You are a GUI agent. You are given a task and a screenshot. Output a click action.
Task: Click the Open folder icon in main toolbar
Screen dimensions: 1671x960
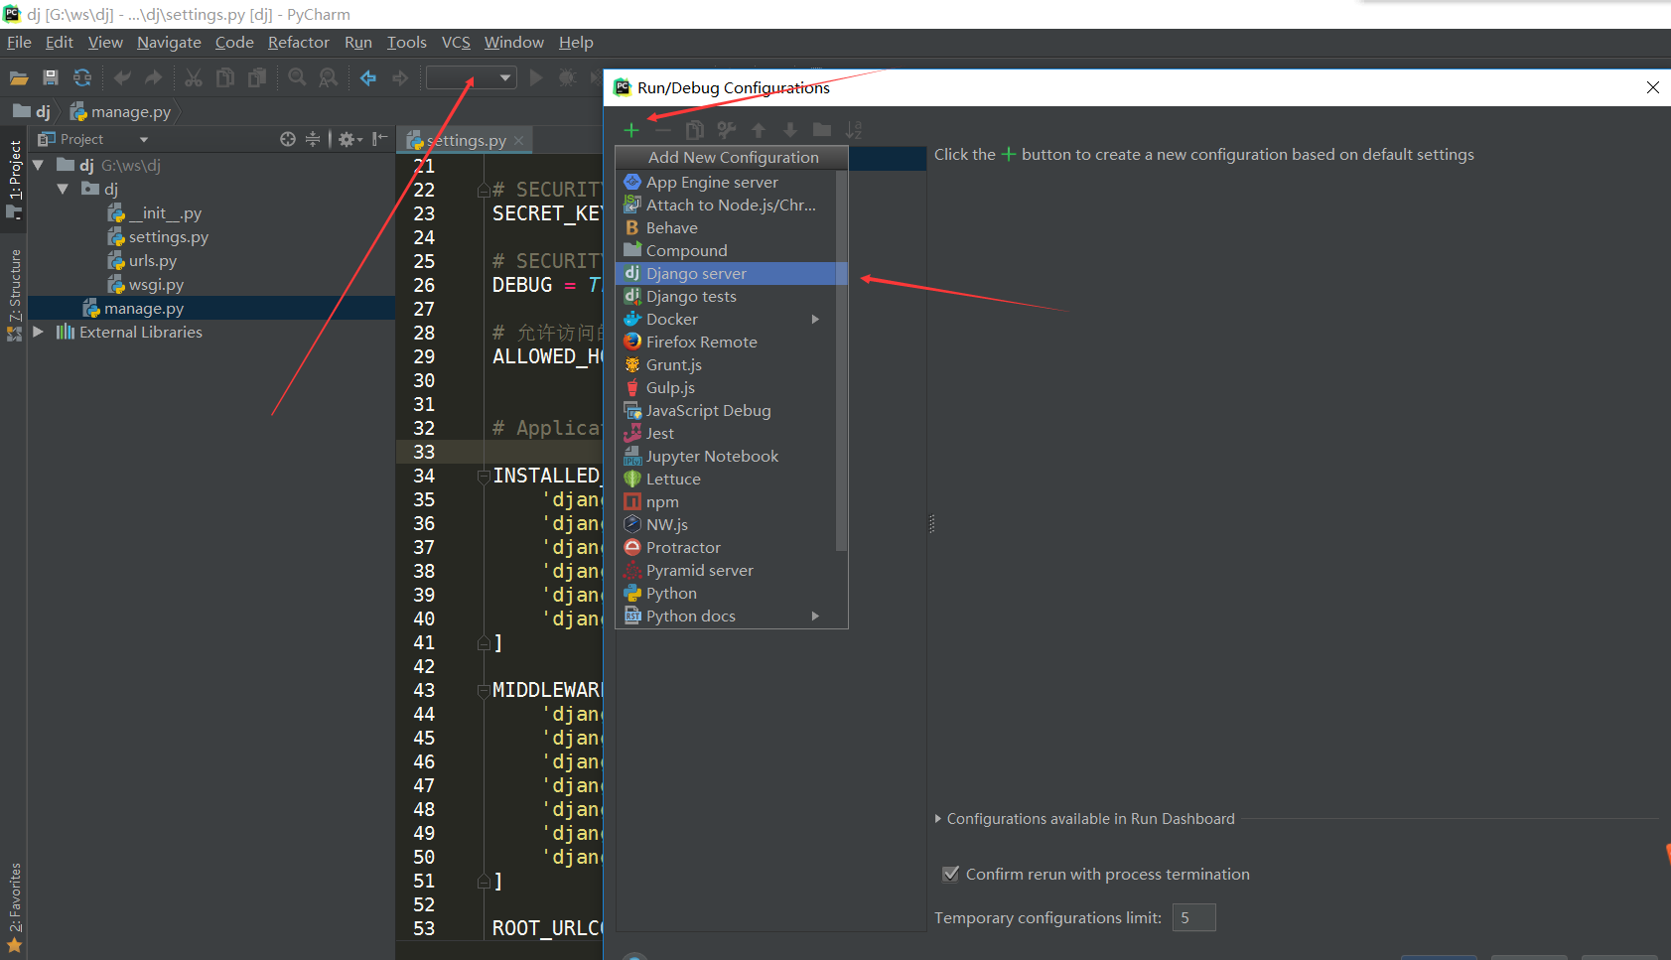coord(19,77)
